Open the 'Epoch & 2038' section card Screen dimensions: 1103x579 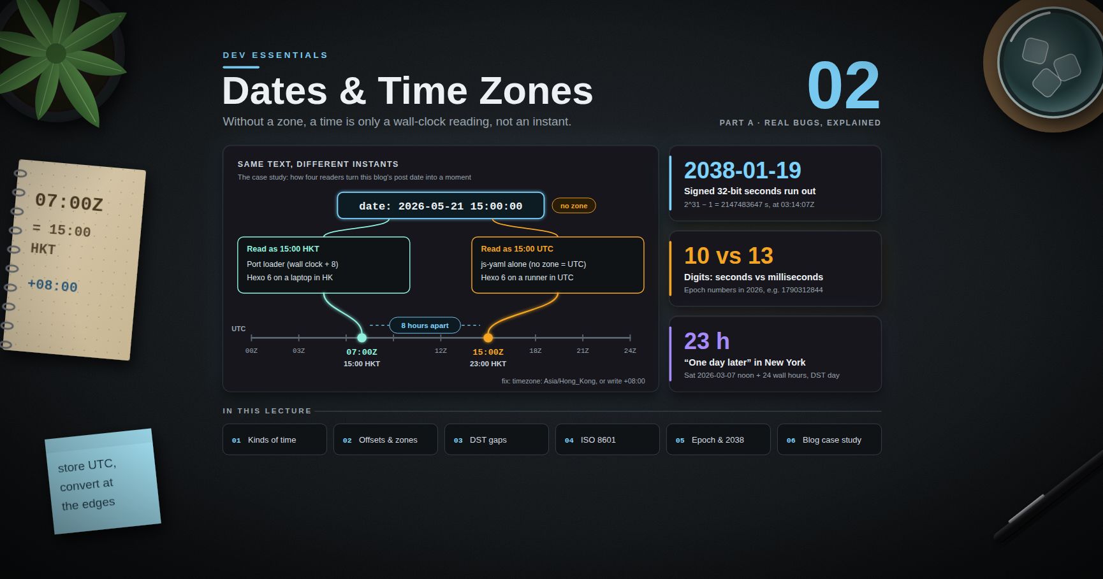tap(719, 440)
